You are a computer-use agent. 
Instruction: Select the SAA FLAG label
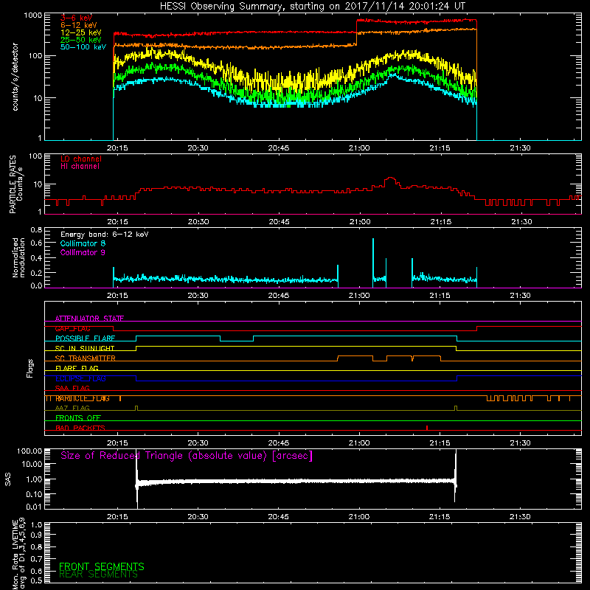point(72,389)
